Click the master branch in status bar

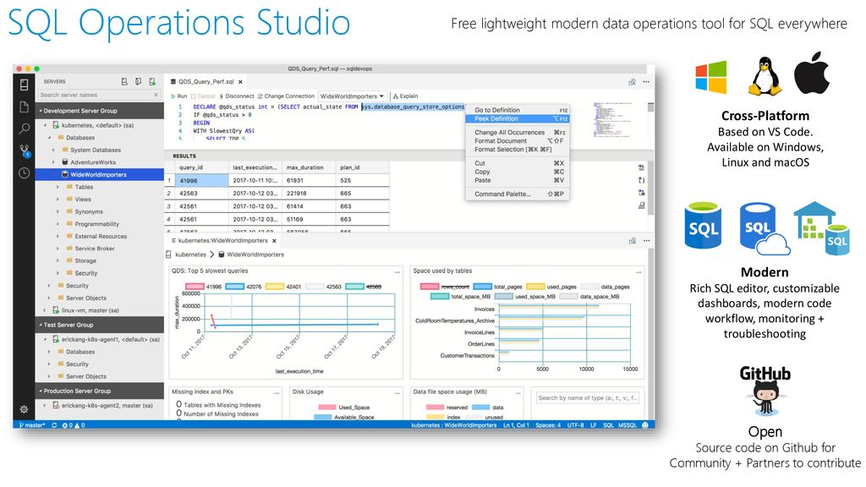click(32, 425)
